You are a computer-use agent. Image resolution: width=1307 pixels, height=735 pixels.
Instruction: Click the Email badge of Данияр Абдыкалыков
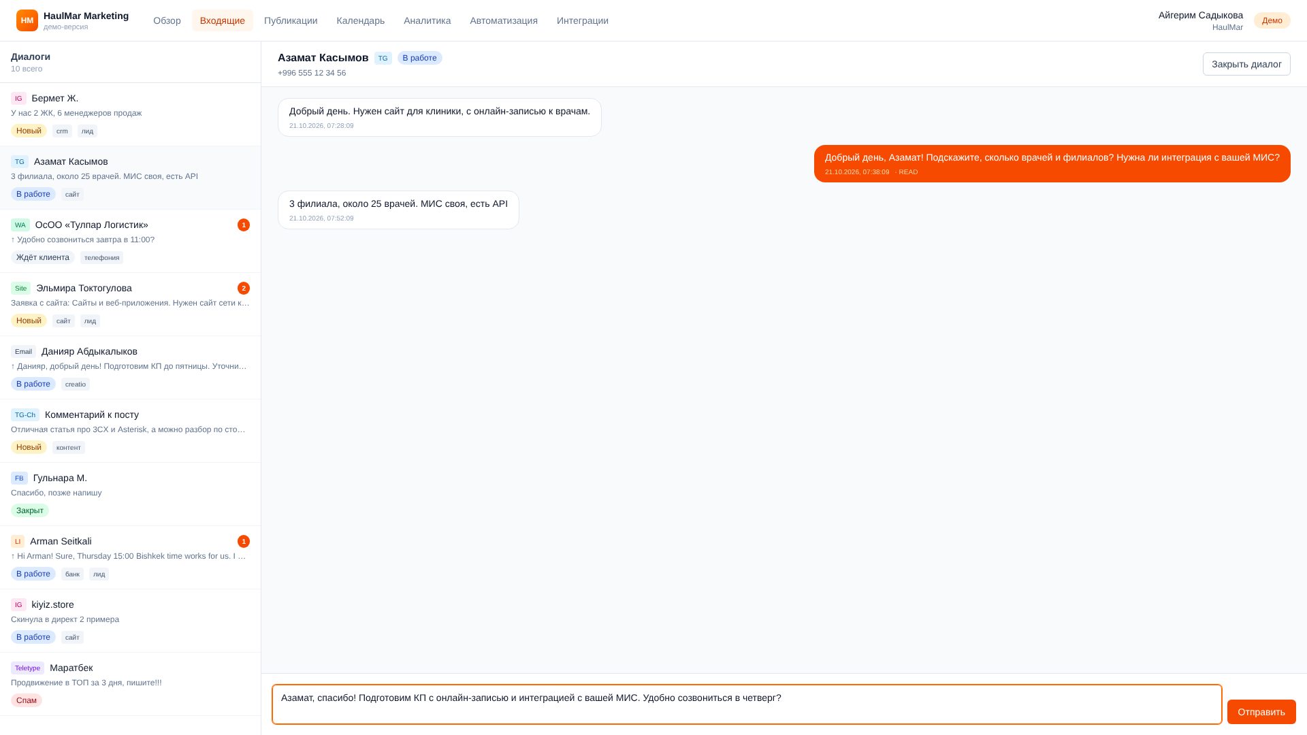click(x=23, y=352)
